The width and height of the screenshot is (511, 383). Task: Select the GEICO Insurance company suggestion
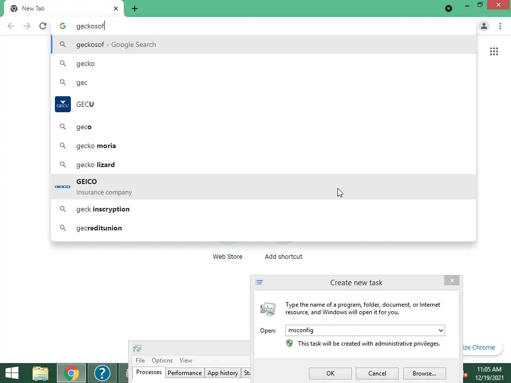[x=263, y=187]
